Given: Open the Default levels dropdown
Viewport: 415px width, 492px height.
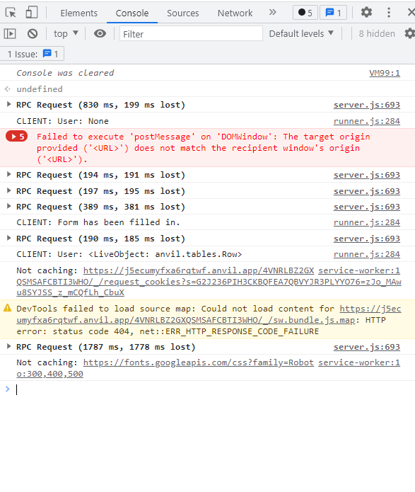Looking at the screenshot, I should [301, 33].
